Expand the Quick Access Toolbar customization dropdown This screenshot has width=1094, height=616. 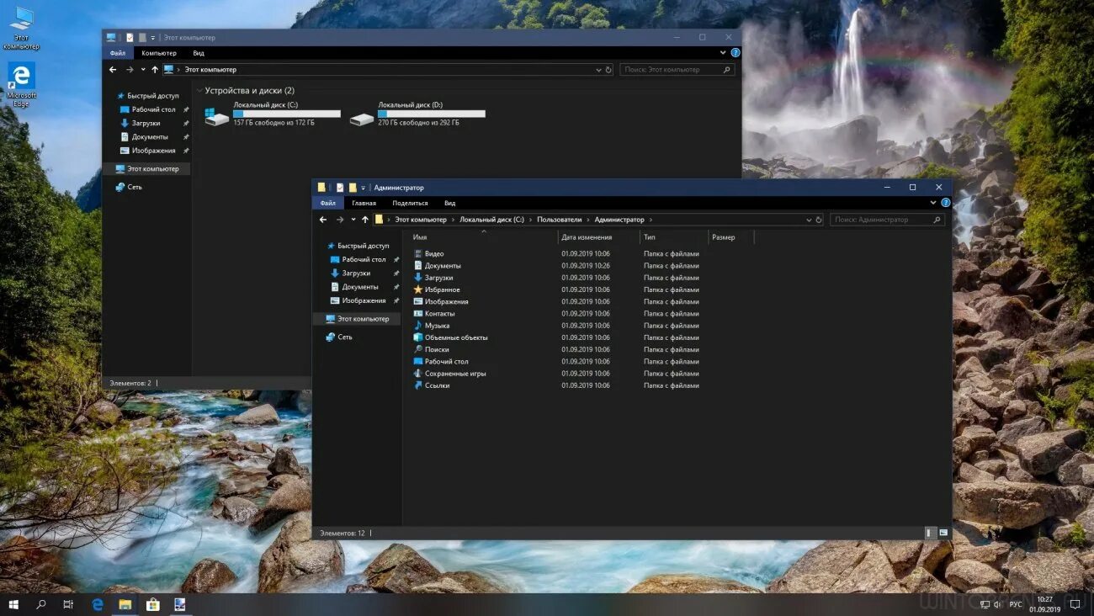(363, 187)
